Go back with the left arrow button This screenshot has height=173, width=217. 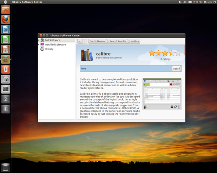click(x=80, y=41)
